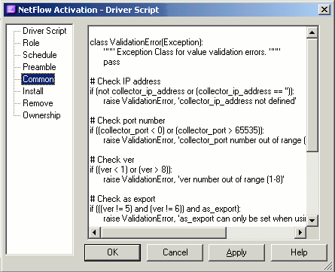Image resolution: width=335 pixels, height=272 pixels.
Task: Go to the Preamble section
Action: (39, 67)
